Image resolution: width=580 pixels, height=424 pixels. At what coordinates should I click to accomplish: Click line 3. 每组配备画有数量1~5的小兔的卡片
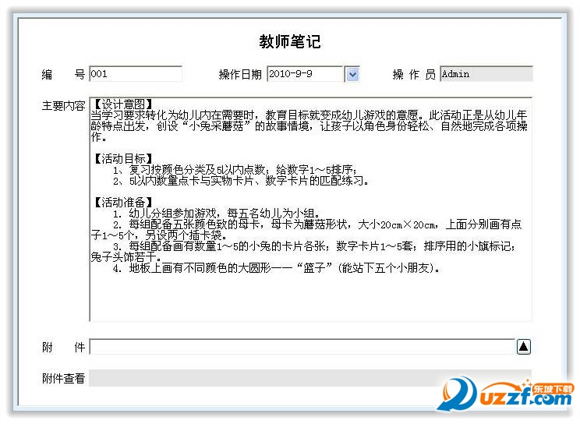click(303, 252)
